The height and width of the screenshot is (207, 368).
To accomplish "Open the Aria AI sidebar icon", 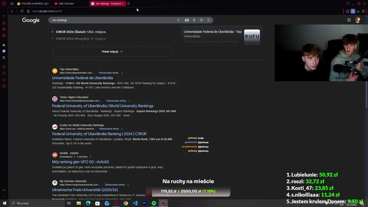I will pyautogui.click(x=4, y=45).
